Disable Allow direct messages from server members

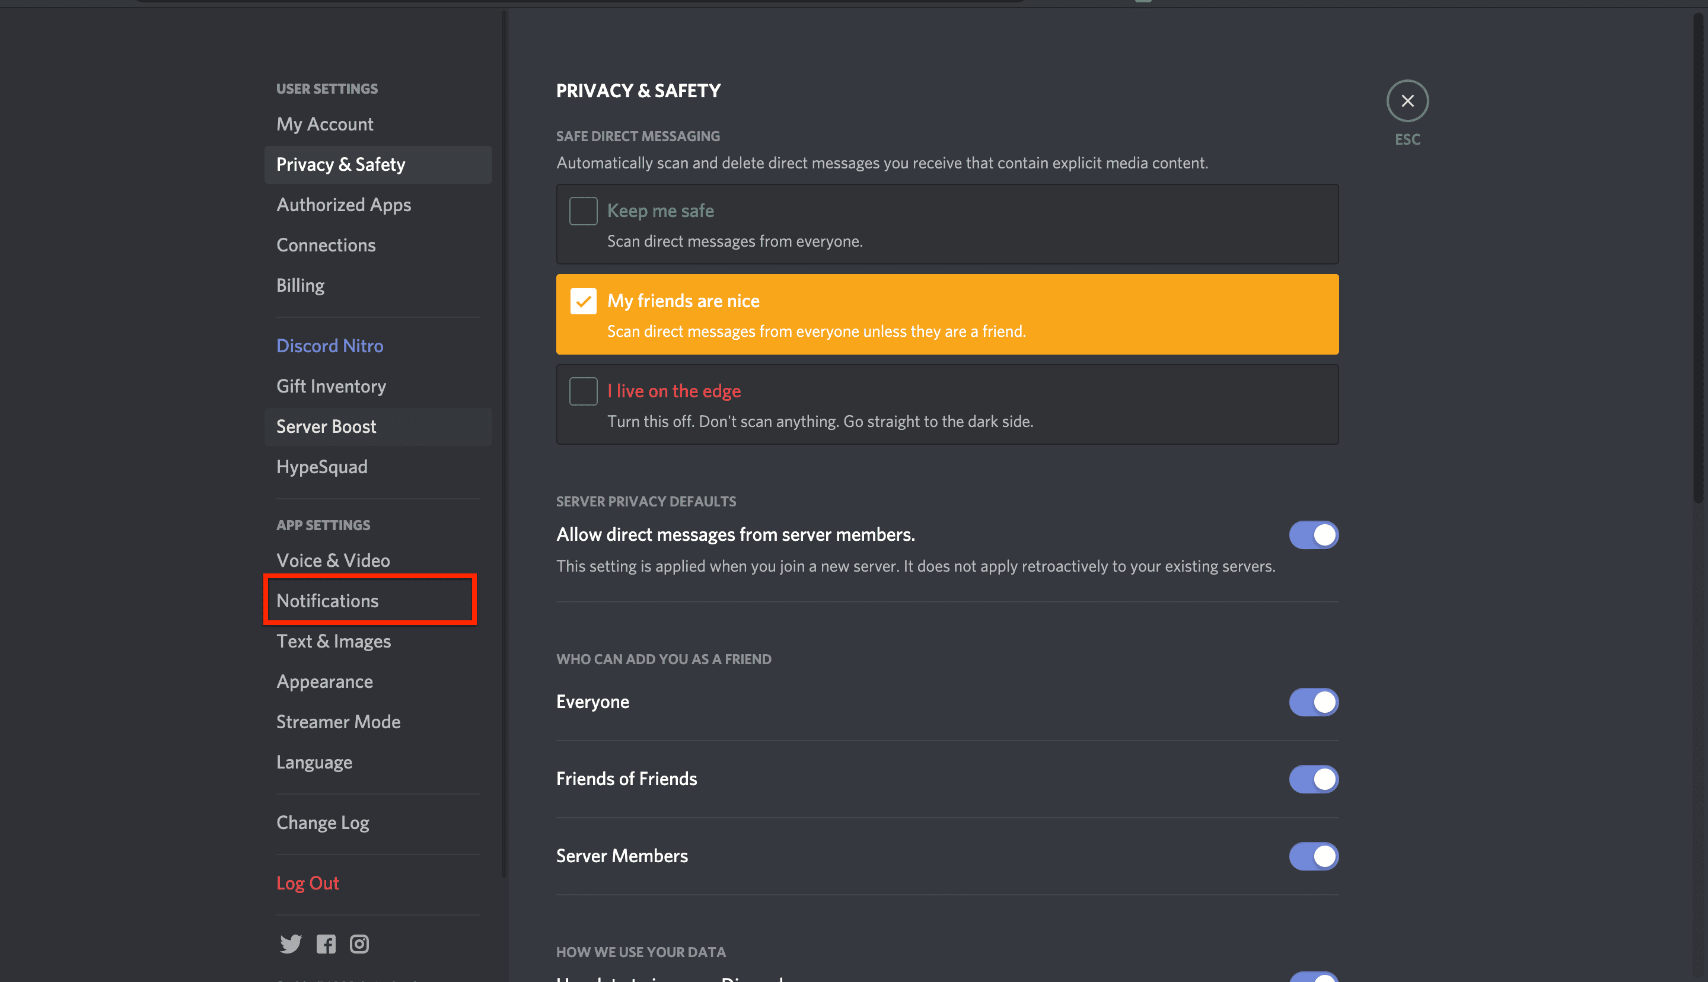click(1312, 534)
